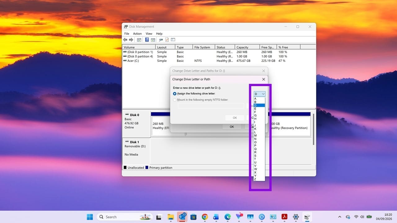Click the NTFS file system cell
397x223 pixels.
[x=198, y=61]
